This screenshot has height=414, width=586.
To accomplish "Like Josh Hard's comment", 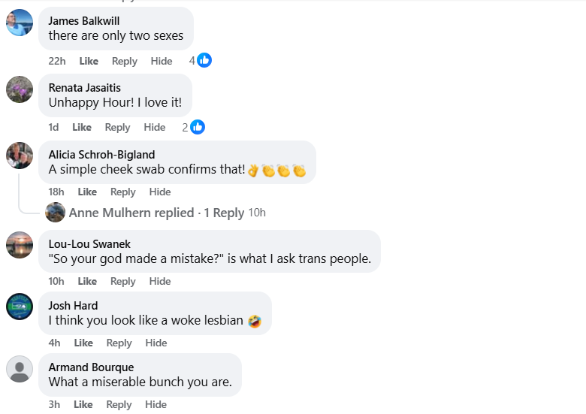I will point(83,343).
